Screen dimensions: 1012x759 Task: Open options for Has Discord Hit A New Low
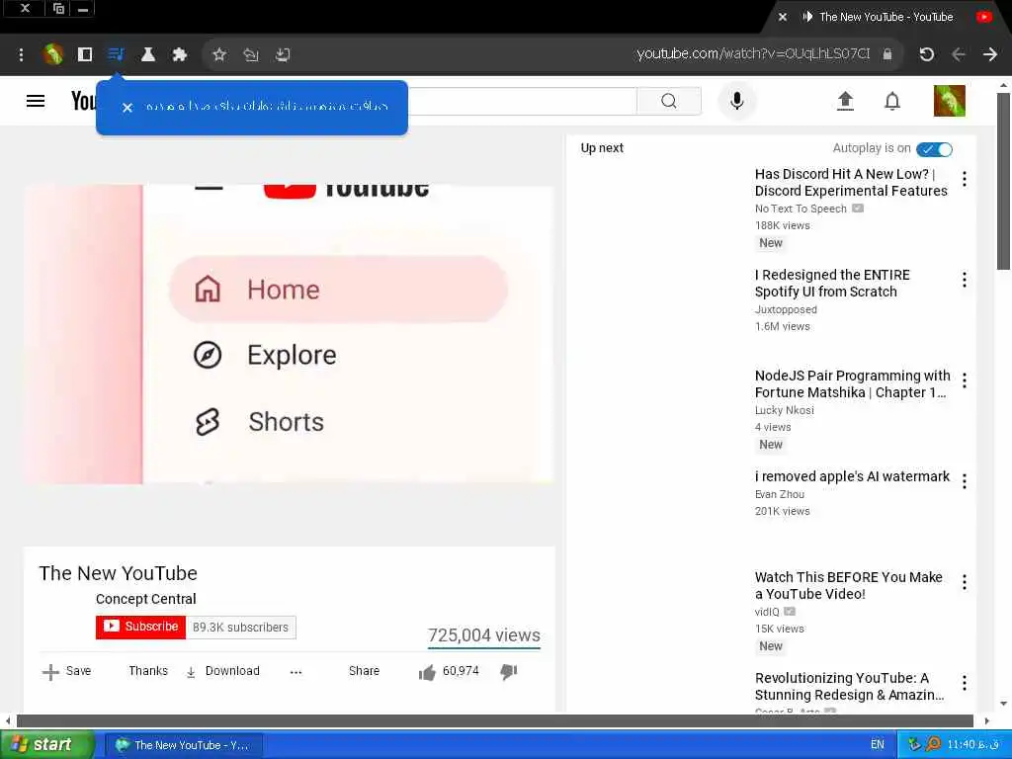965,180
